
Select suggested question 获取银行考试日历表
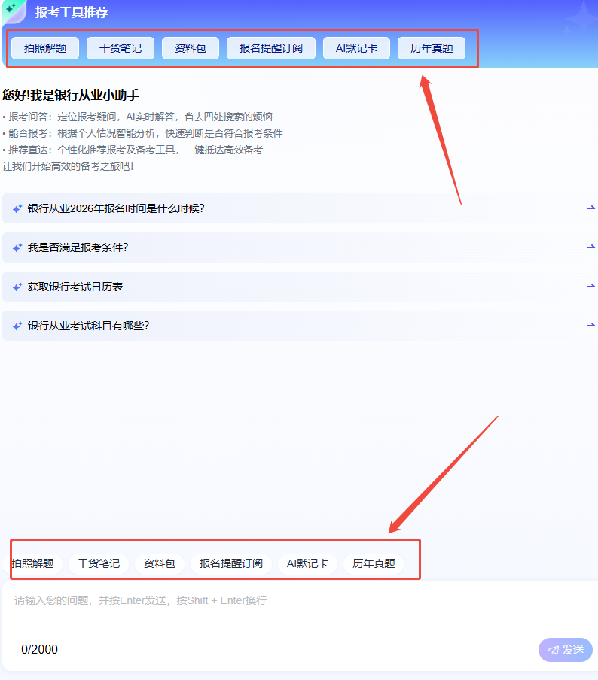click(75, 287)
